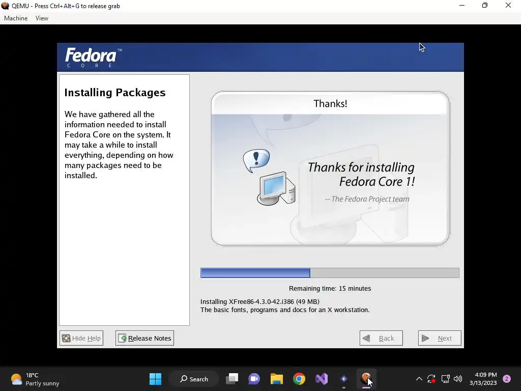
Task: Click the computer illustration in Thanks panel
Action: pos(276,188)
